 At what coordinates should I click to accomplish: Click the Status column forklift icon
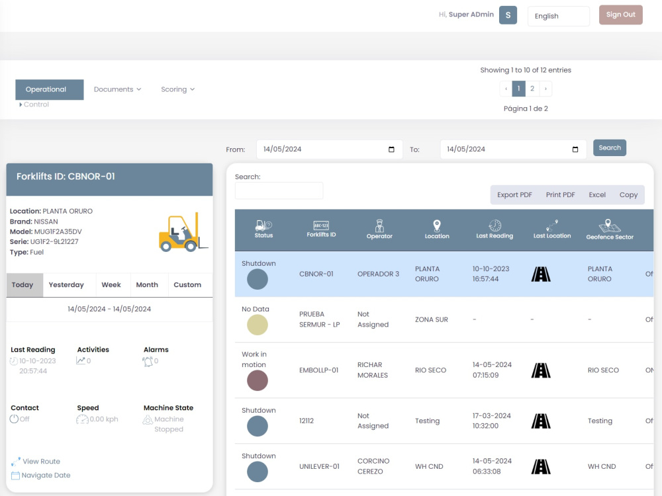click(x=263, y=226)
